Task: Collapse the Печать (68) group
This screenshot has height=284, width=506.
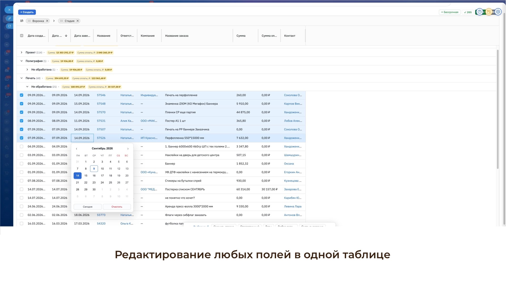Action: click(22, 78)
